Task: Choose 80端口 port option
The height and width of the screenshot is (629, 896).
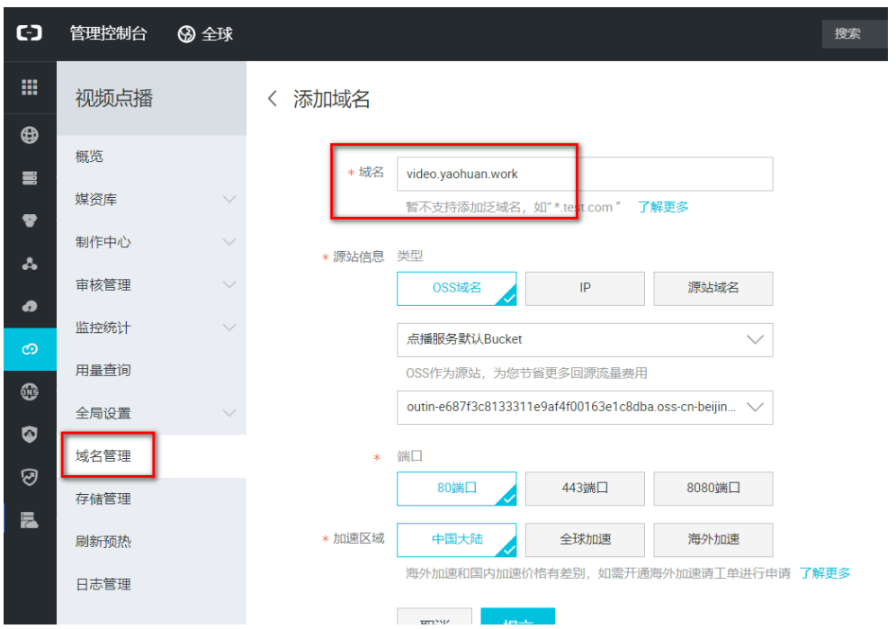Action: pyautogui.click(x=457, y=489)
